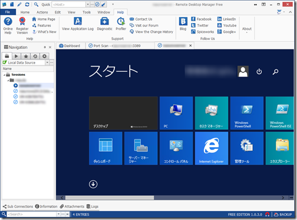Open the Blog link
297x220 pixels.
coord(183,24)
